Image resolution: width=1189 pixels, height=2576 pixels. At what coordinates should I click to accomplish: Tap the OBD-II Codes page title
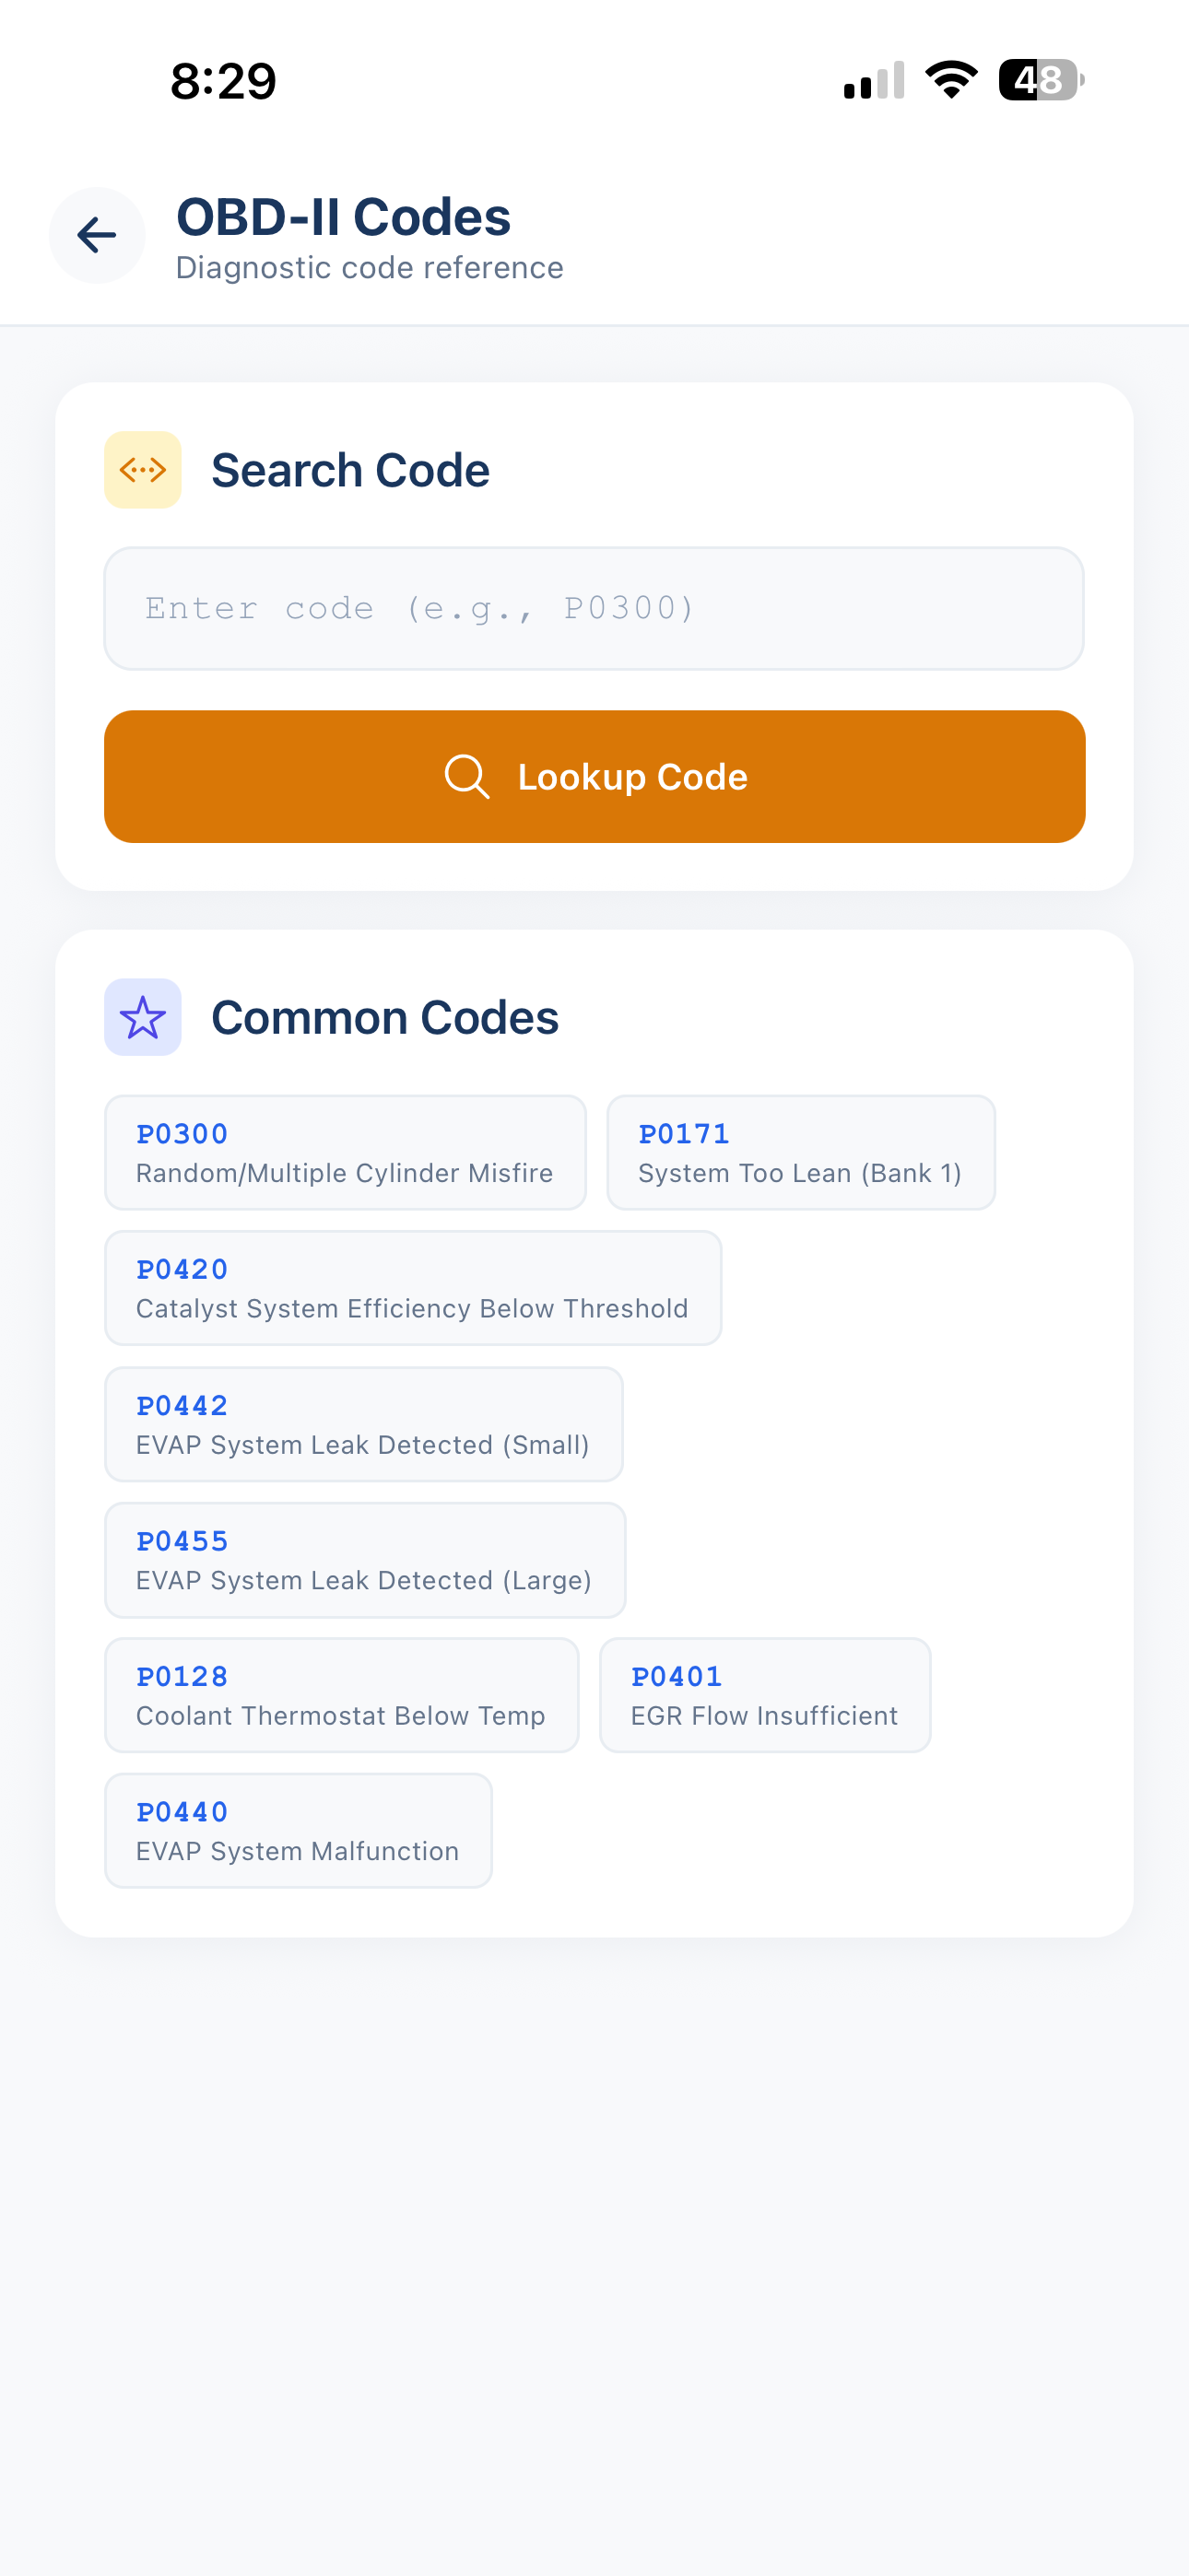[x=343, y=217]
